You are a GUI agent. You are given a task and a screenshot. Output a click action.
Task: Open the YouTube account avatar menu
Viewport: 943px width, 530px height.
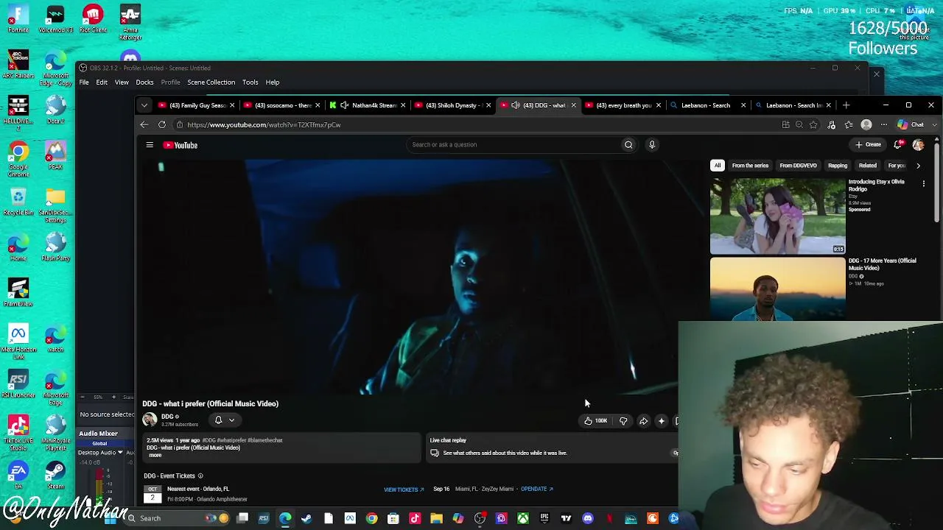coord(918,145)
